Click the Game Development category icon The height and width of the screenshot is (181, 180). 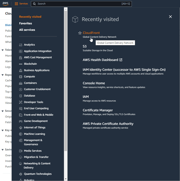tap(21, 121)
